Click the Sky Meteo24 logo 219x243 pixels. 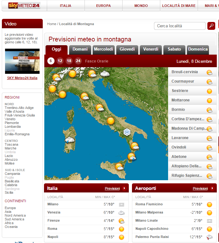24,6
